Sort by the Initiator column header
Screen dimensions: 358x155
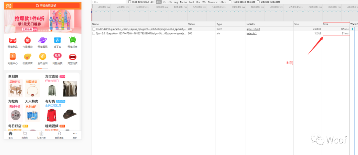[269, 24]
